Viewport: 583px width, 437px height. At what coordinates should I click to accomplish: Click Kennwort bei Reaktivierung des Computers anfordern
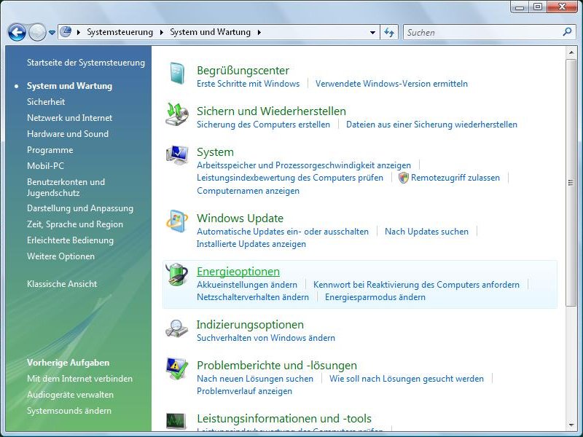pyautogui.click(x=416, y=285)
